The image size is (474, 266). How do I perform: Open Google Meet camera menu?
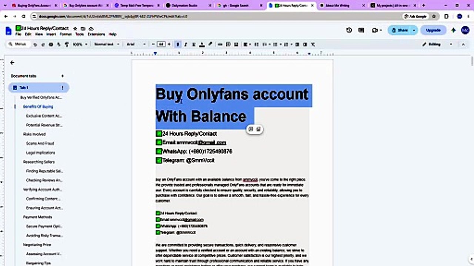377,30
